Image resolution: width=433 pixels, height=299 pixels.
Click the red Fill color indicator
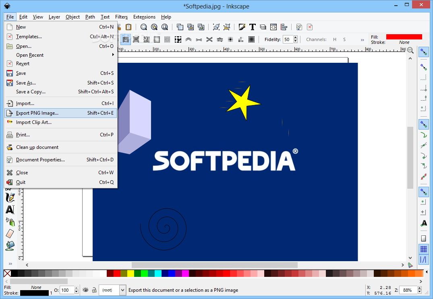[x=404, y=37]
